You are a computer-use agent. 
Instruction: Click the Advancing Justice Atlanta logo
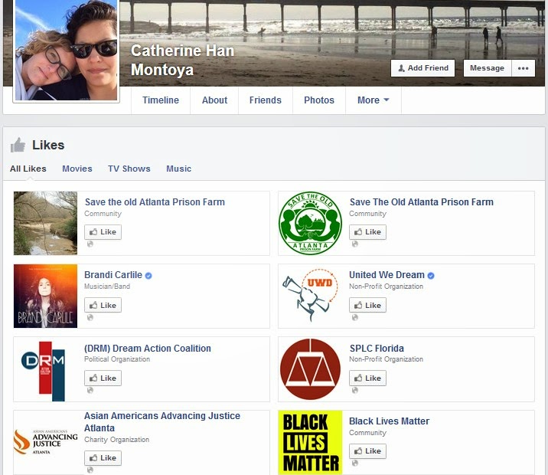click(x=45, y=442)
